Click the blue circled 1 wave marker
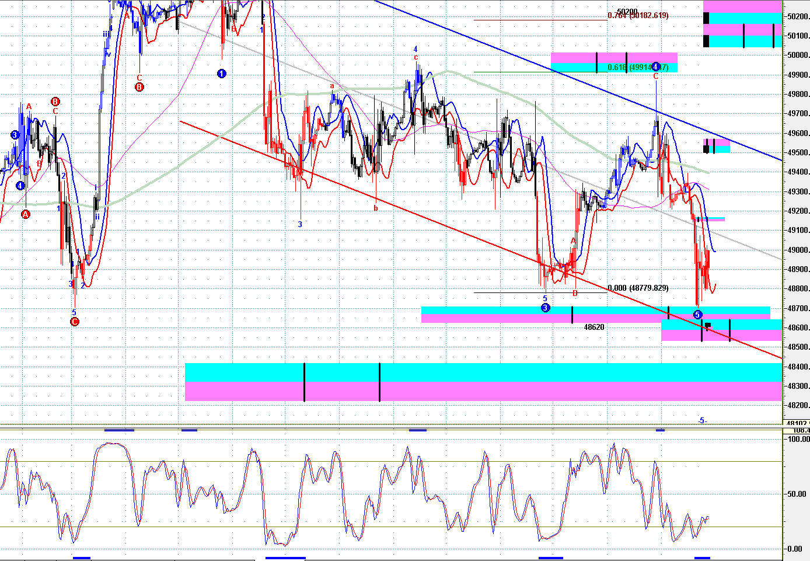The width and height of the screenshot is (810, 561). (x=222, y=74)
